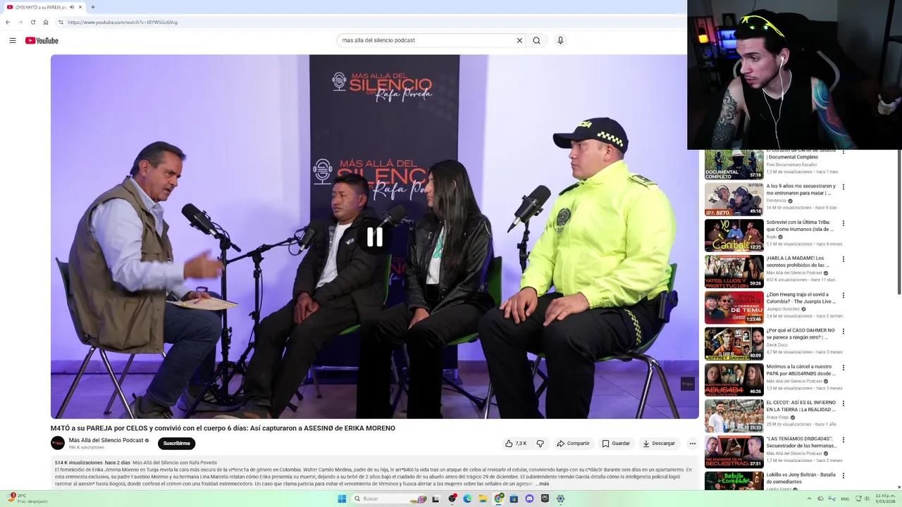Open thumbnail of 'A los 9 años me secuestraron'
This screenshot has height=507, width=902.
[734, 200]
